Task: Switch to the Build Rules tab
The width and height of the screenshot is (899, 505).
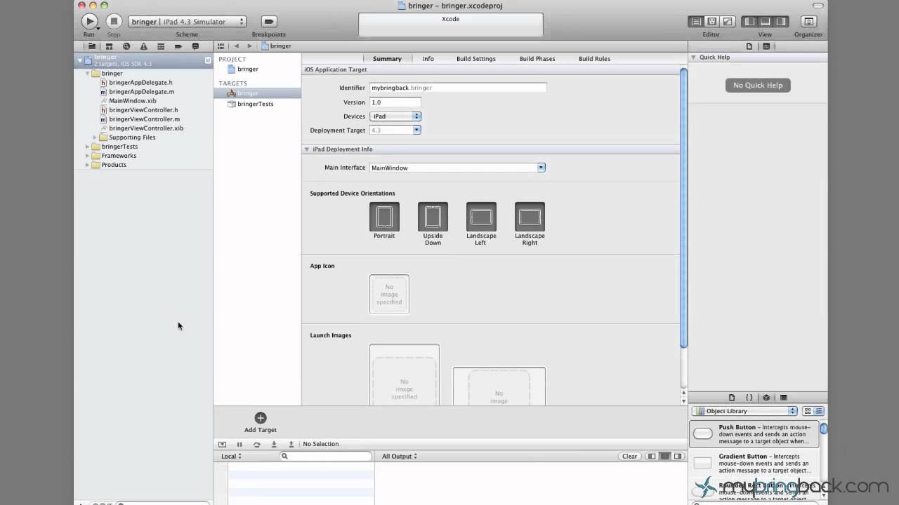Action: 595,59
